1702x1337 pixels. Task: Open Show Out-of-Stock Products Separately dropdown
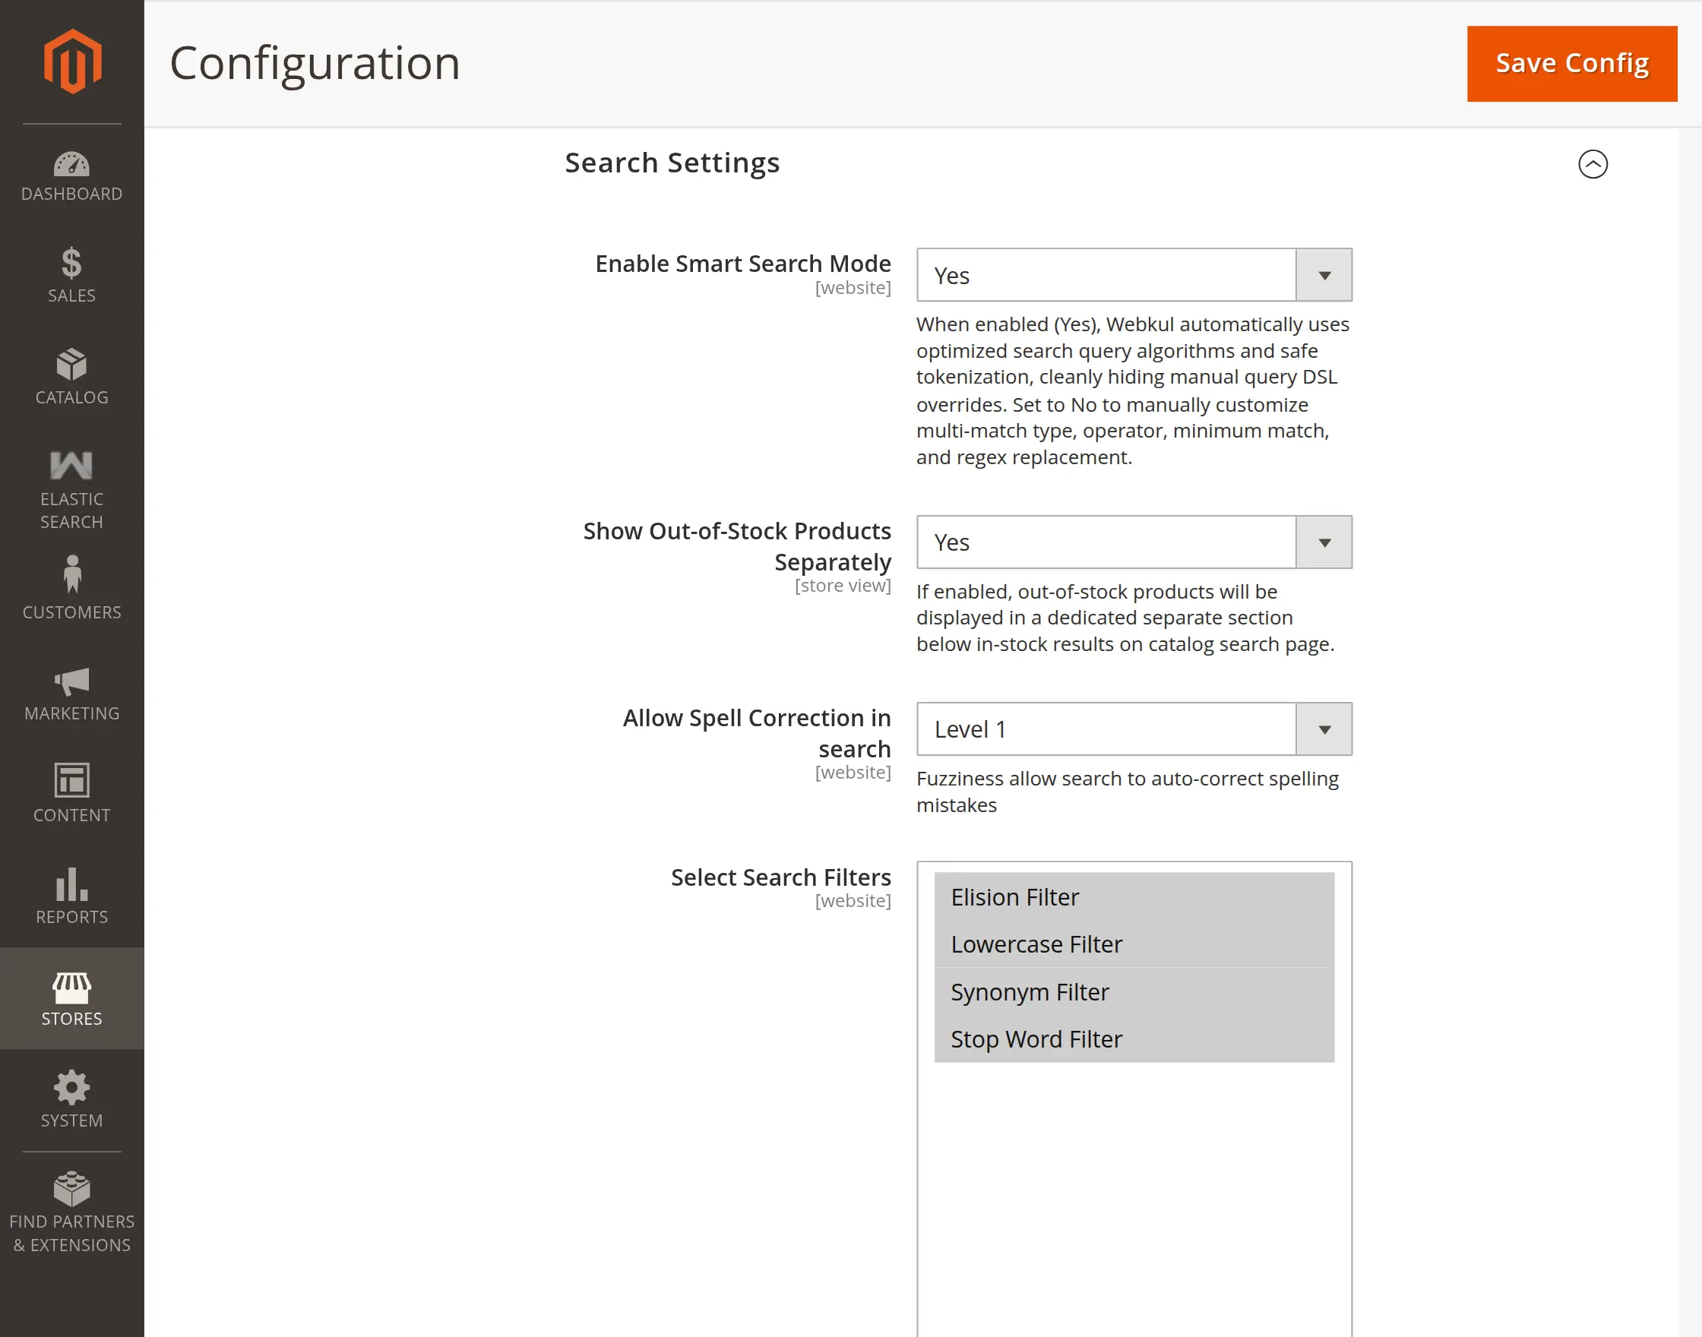[x=1134, y=542]
